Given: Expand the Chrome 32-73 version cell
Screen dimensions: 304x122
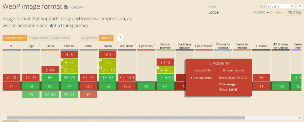Looking at the screenshot, I should pos(69,78).
